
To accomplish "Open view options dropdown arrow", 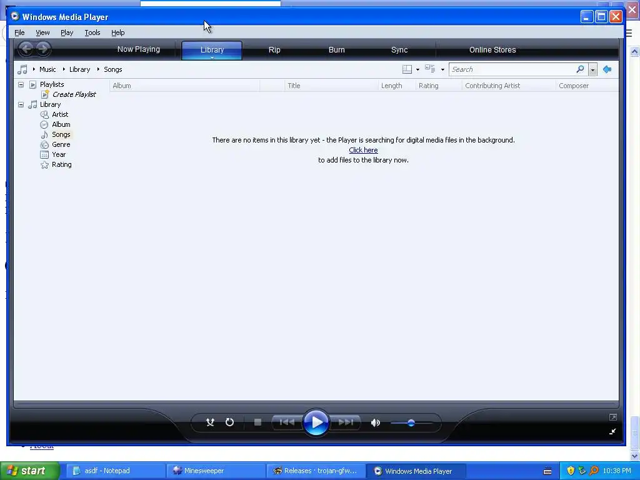I will 442,70.
